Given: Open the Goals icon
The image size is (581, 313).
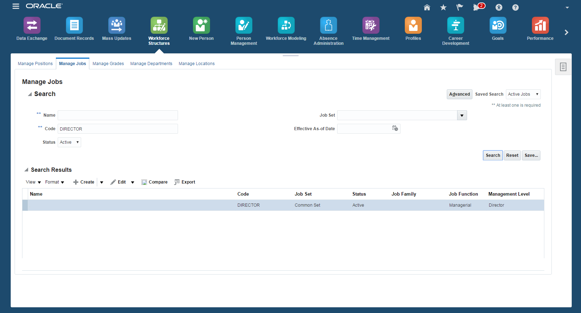Looking at the screenshot, I should pos(498,26).
